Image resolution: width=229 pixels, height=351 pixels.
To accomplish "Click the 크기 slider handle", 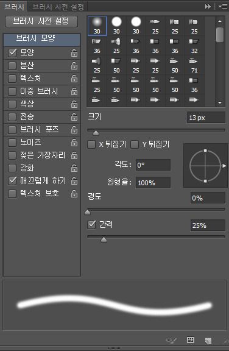I will [96, 133].
